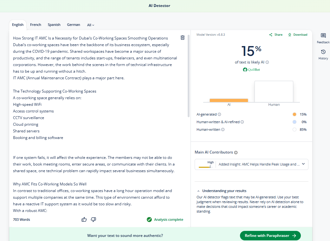
Task: Open the All languages dropdown
Action: tap(91, 25)
